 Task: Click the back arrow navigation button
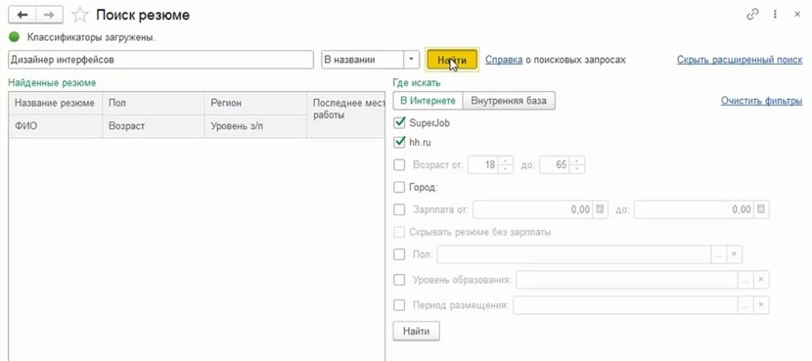[23, 15]
